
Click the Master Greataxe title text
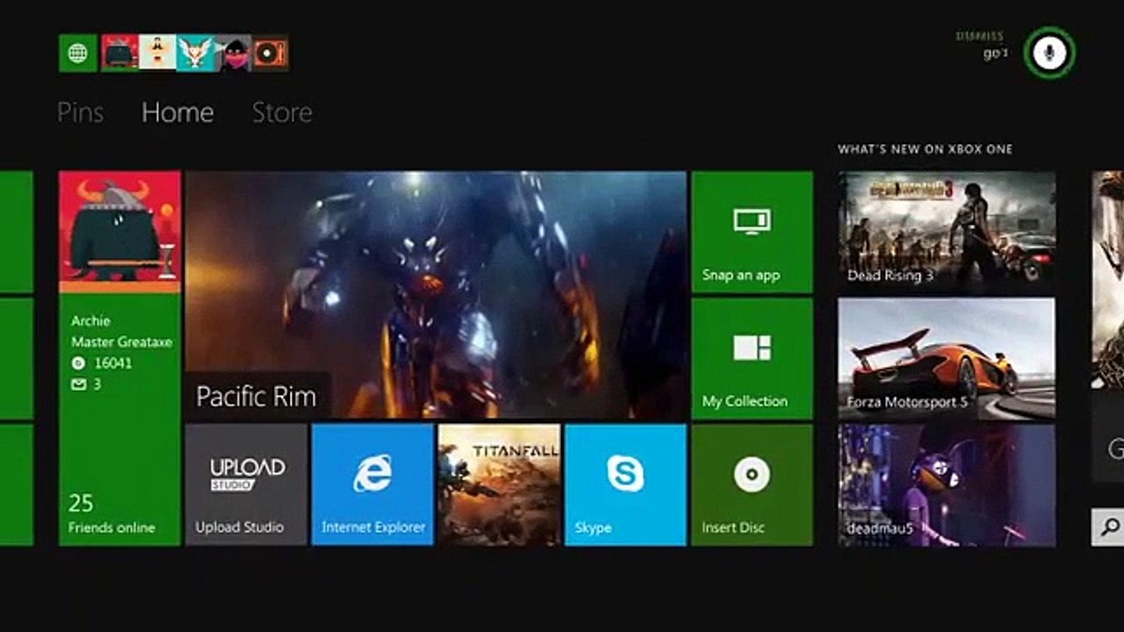point(122,342)
